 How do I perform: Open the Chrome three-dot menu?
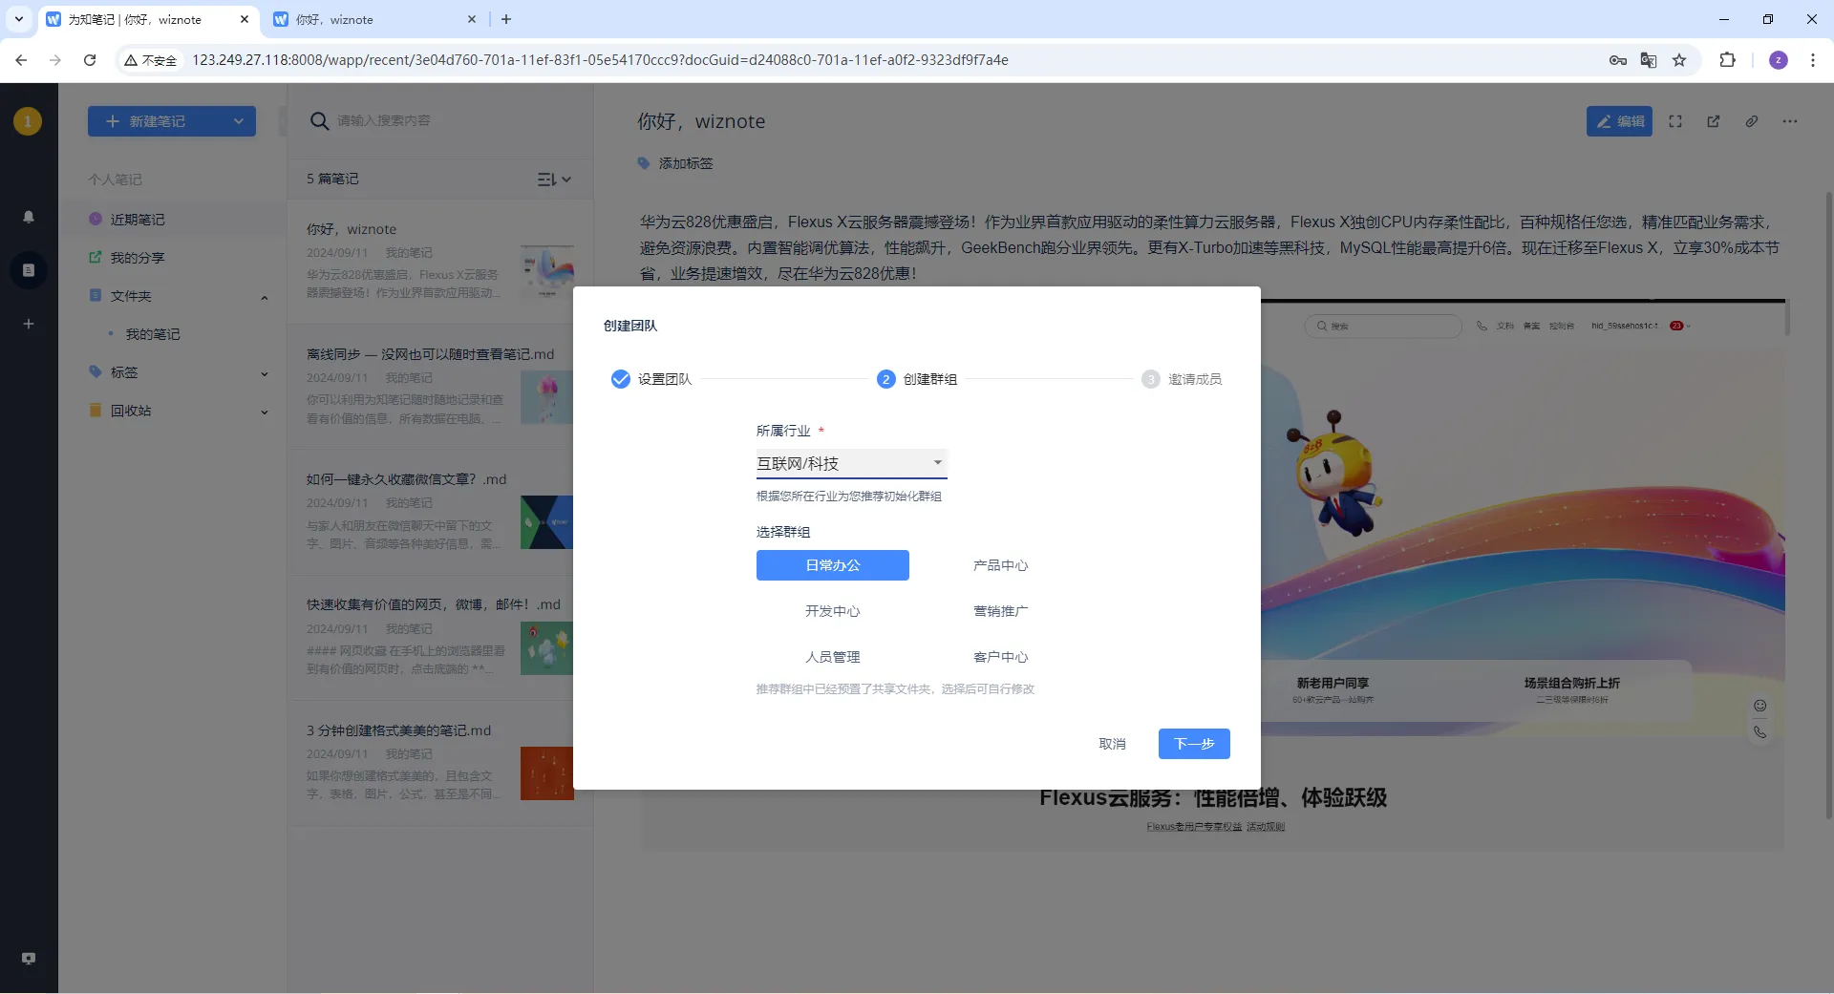point(1813,60)
